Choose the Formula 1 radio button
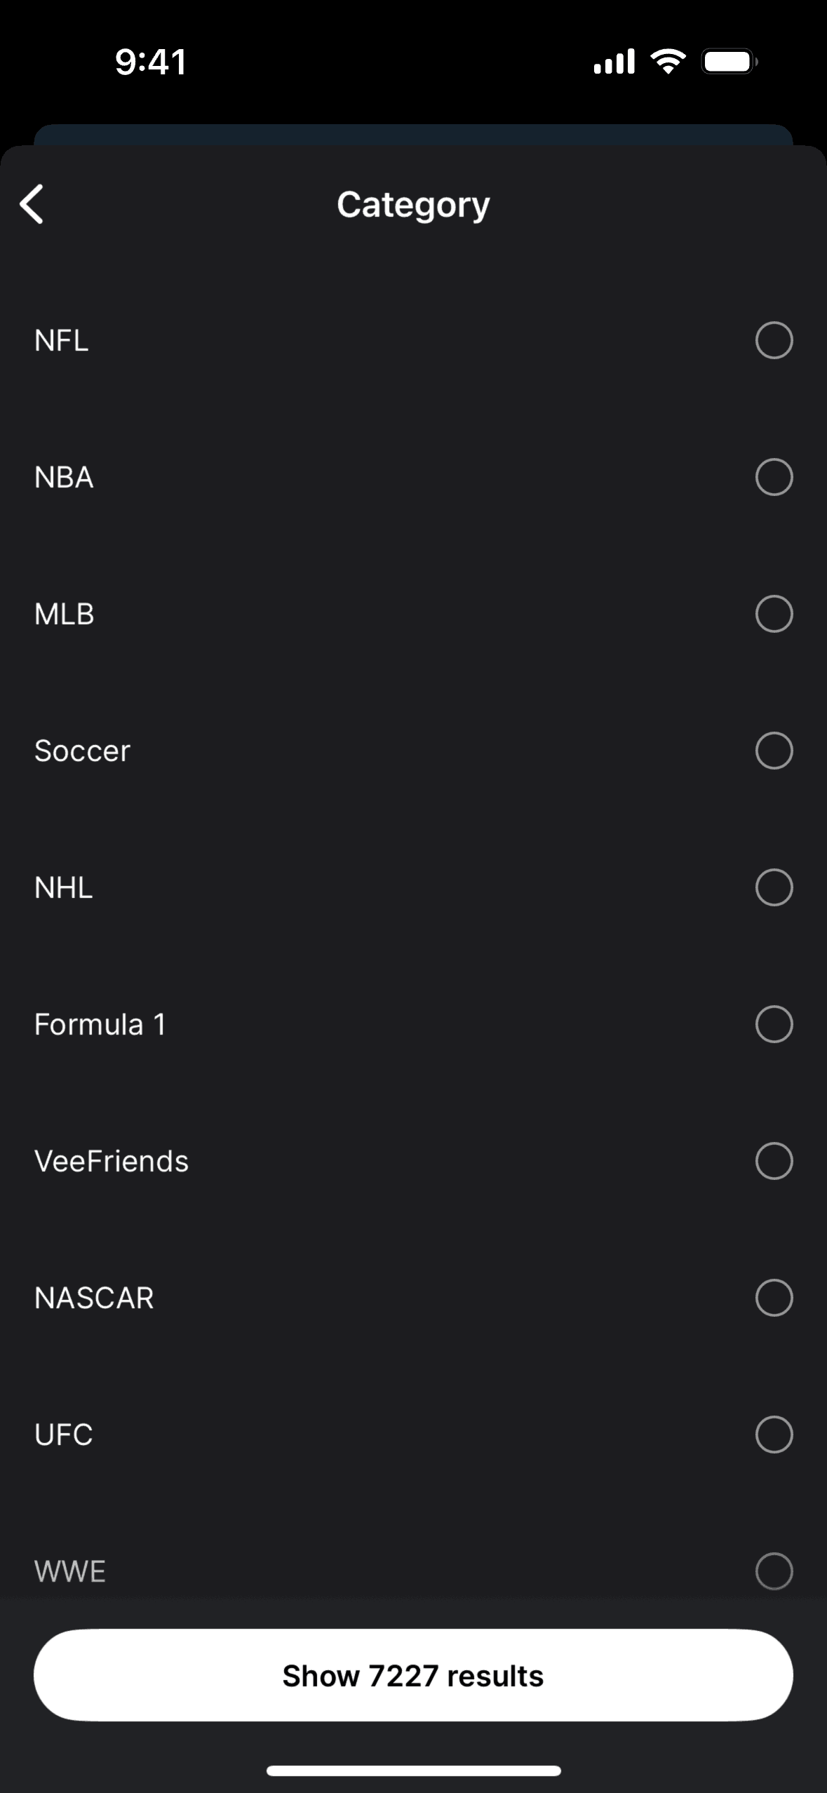The height and width of the screenshot is (1793, 827). pos(774,1024)
